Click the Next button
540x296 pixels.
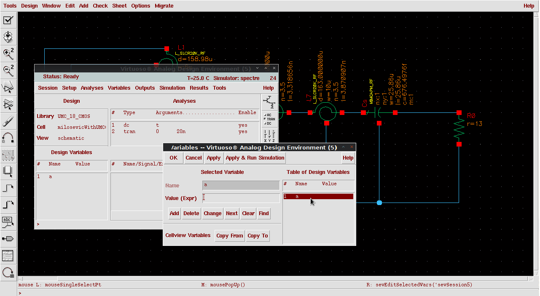(x=232, y=213)
